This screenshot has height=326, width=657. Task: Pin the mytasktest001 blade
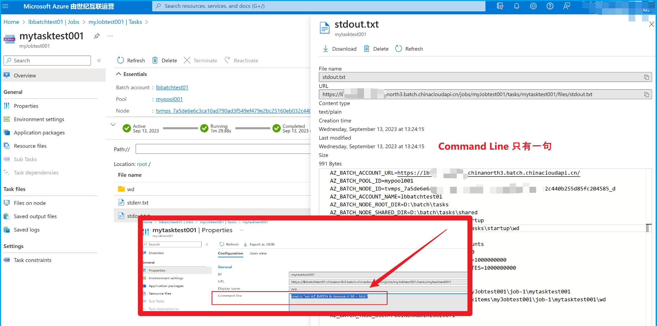(97, 36)
